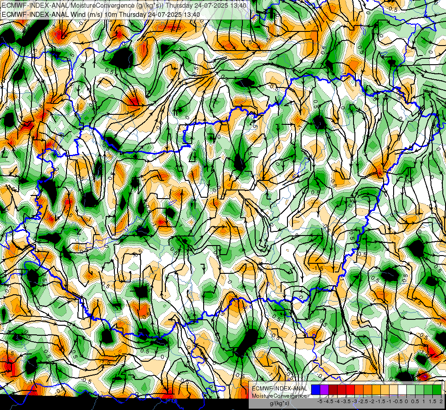Viewport: 446px width, 410px height.
Task: Select the bright red swatch between -3.5 and -3
Action: [x=350, y=390]
